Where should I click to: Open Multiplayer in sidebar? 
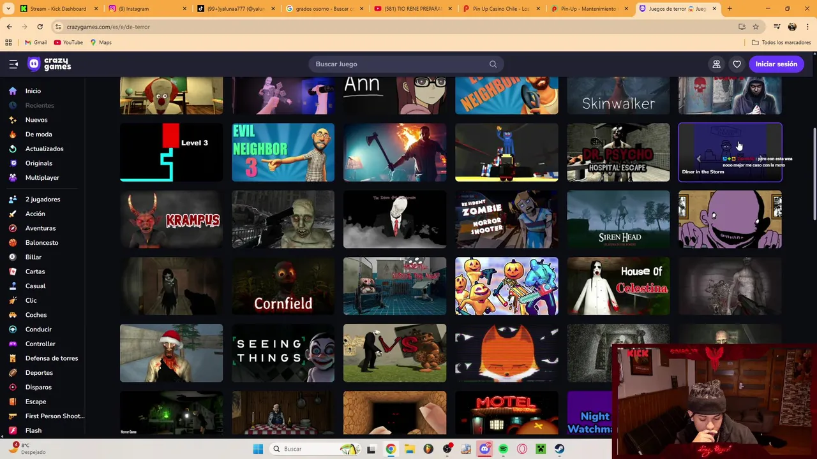click(42, 177)
